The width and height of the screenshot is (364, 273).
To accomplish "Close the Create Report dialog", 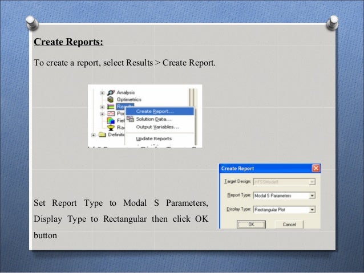I will pyautogui.click(x=316, y=168).
